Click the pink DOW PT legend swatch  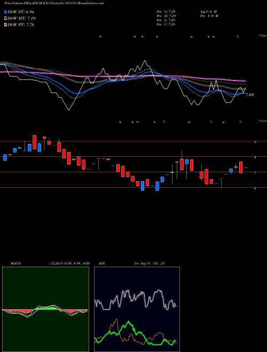click(5, 25)
